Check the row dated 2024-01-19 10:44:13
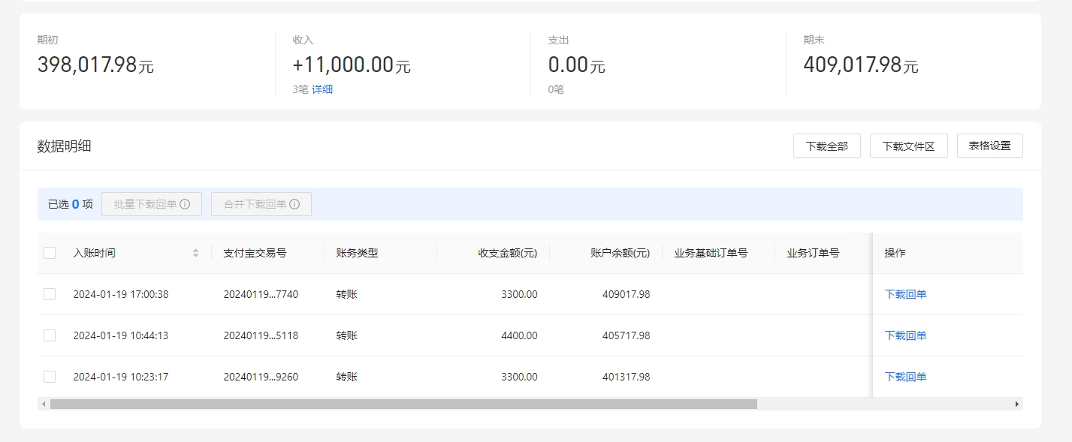This screenshot has height=442, width=1072. pos(50,335)
